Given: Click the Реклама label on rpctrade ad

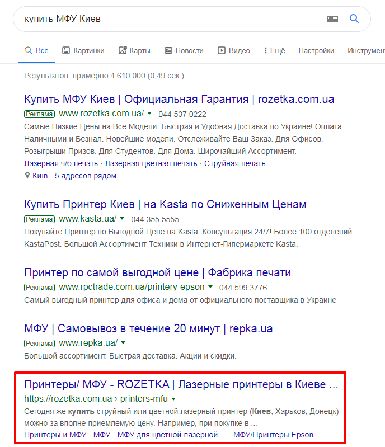Looking at the screenshot, I should [x=39, y=288].
